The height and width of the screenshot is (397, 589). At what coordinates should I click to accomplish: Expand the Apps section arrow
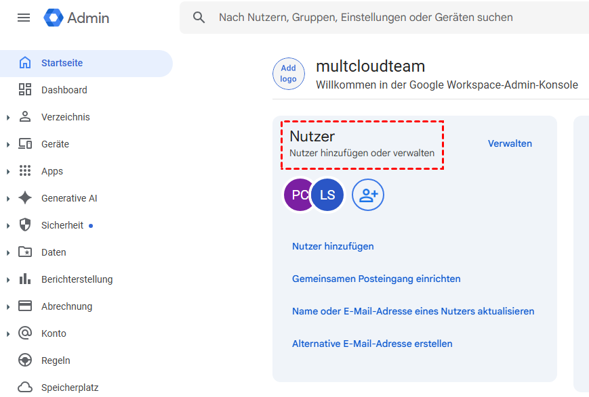click(x=8, y=172)
